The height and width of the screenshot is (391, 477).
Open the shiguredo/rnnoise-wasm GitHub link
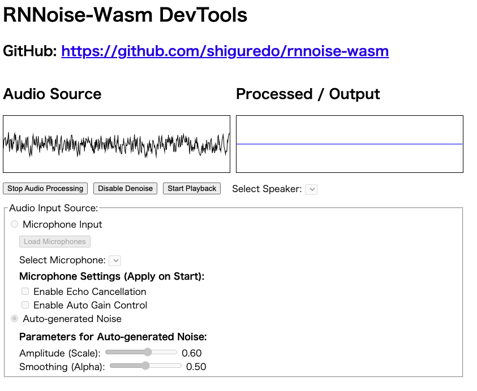click(225, 51)
